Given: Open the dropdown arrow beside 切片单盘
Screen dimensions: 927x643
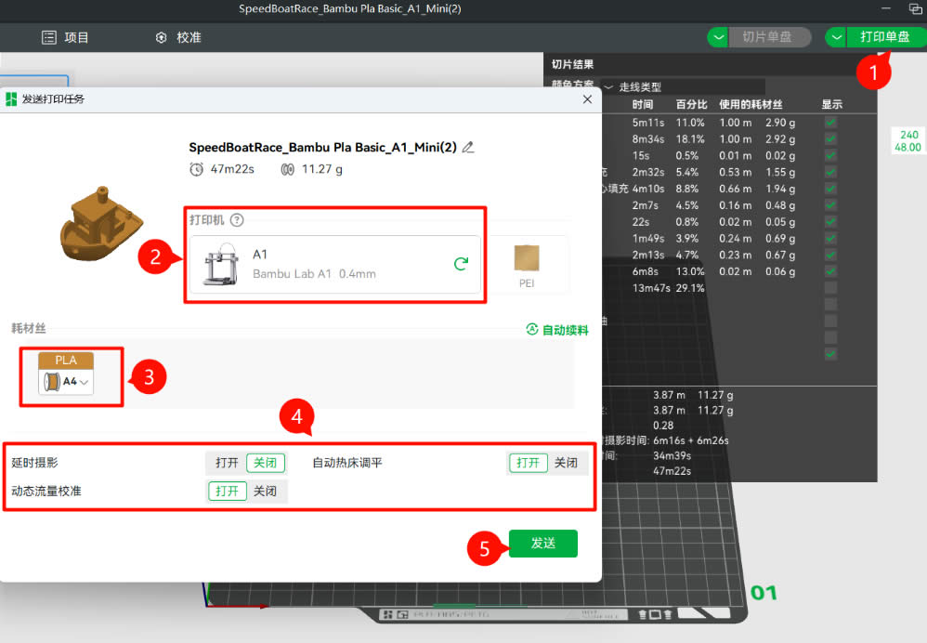Looking at the screenshot, I should click(719, 37).
